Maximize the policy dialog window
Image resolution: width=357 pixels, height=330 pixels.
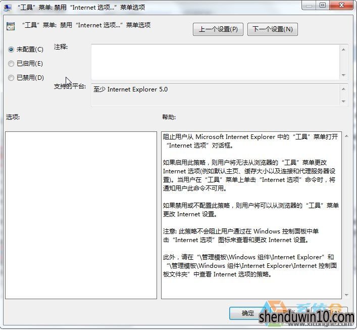pos(322,5)
